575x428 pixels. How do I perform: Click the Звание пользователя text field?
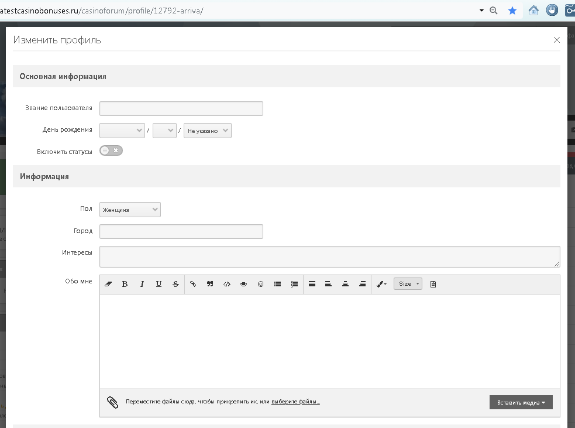click(181, 108)
